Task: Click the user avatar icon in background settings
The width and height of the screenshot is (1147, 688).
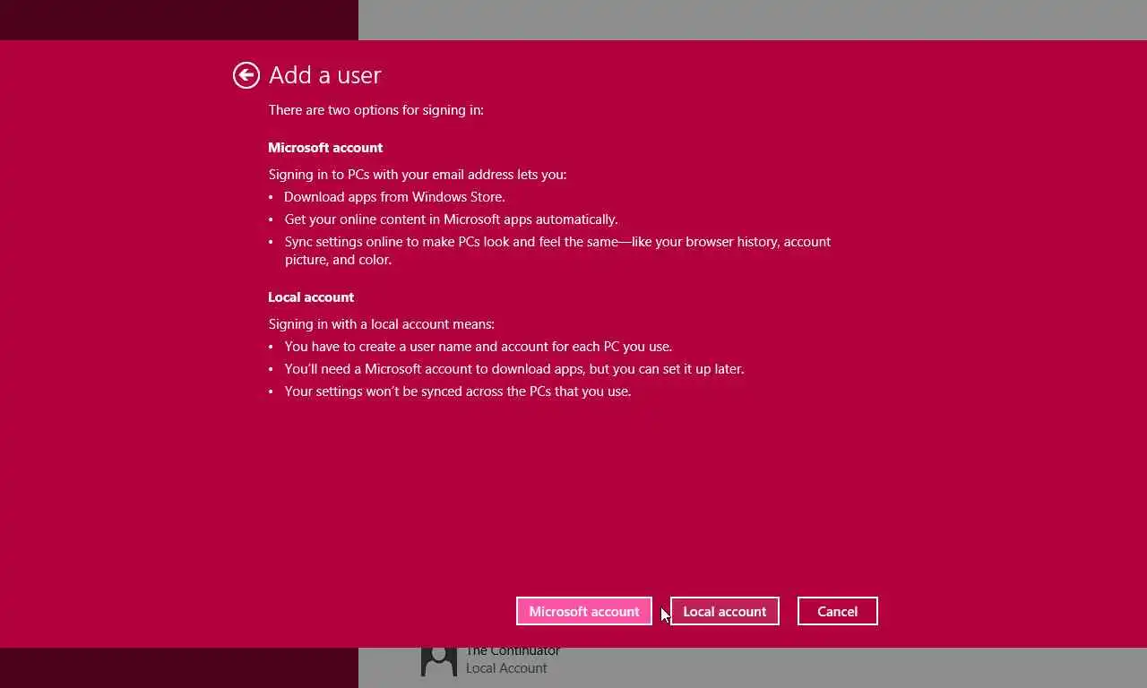Action: (439, 661)
